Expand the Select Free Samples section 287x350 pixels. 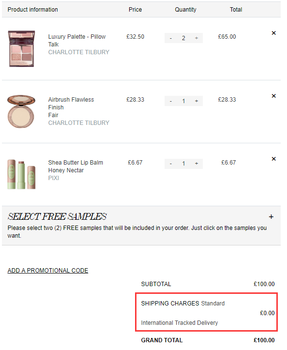[271, 217]
